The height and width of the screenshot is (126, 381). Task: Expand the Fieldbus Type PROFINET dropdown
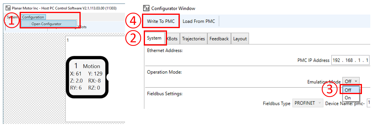(308, 103)
